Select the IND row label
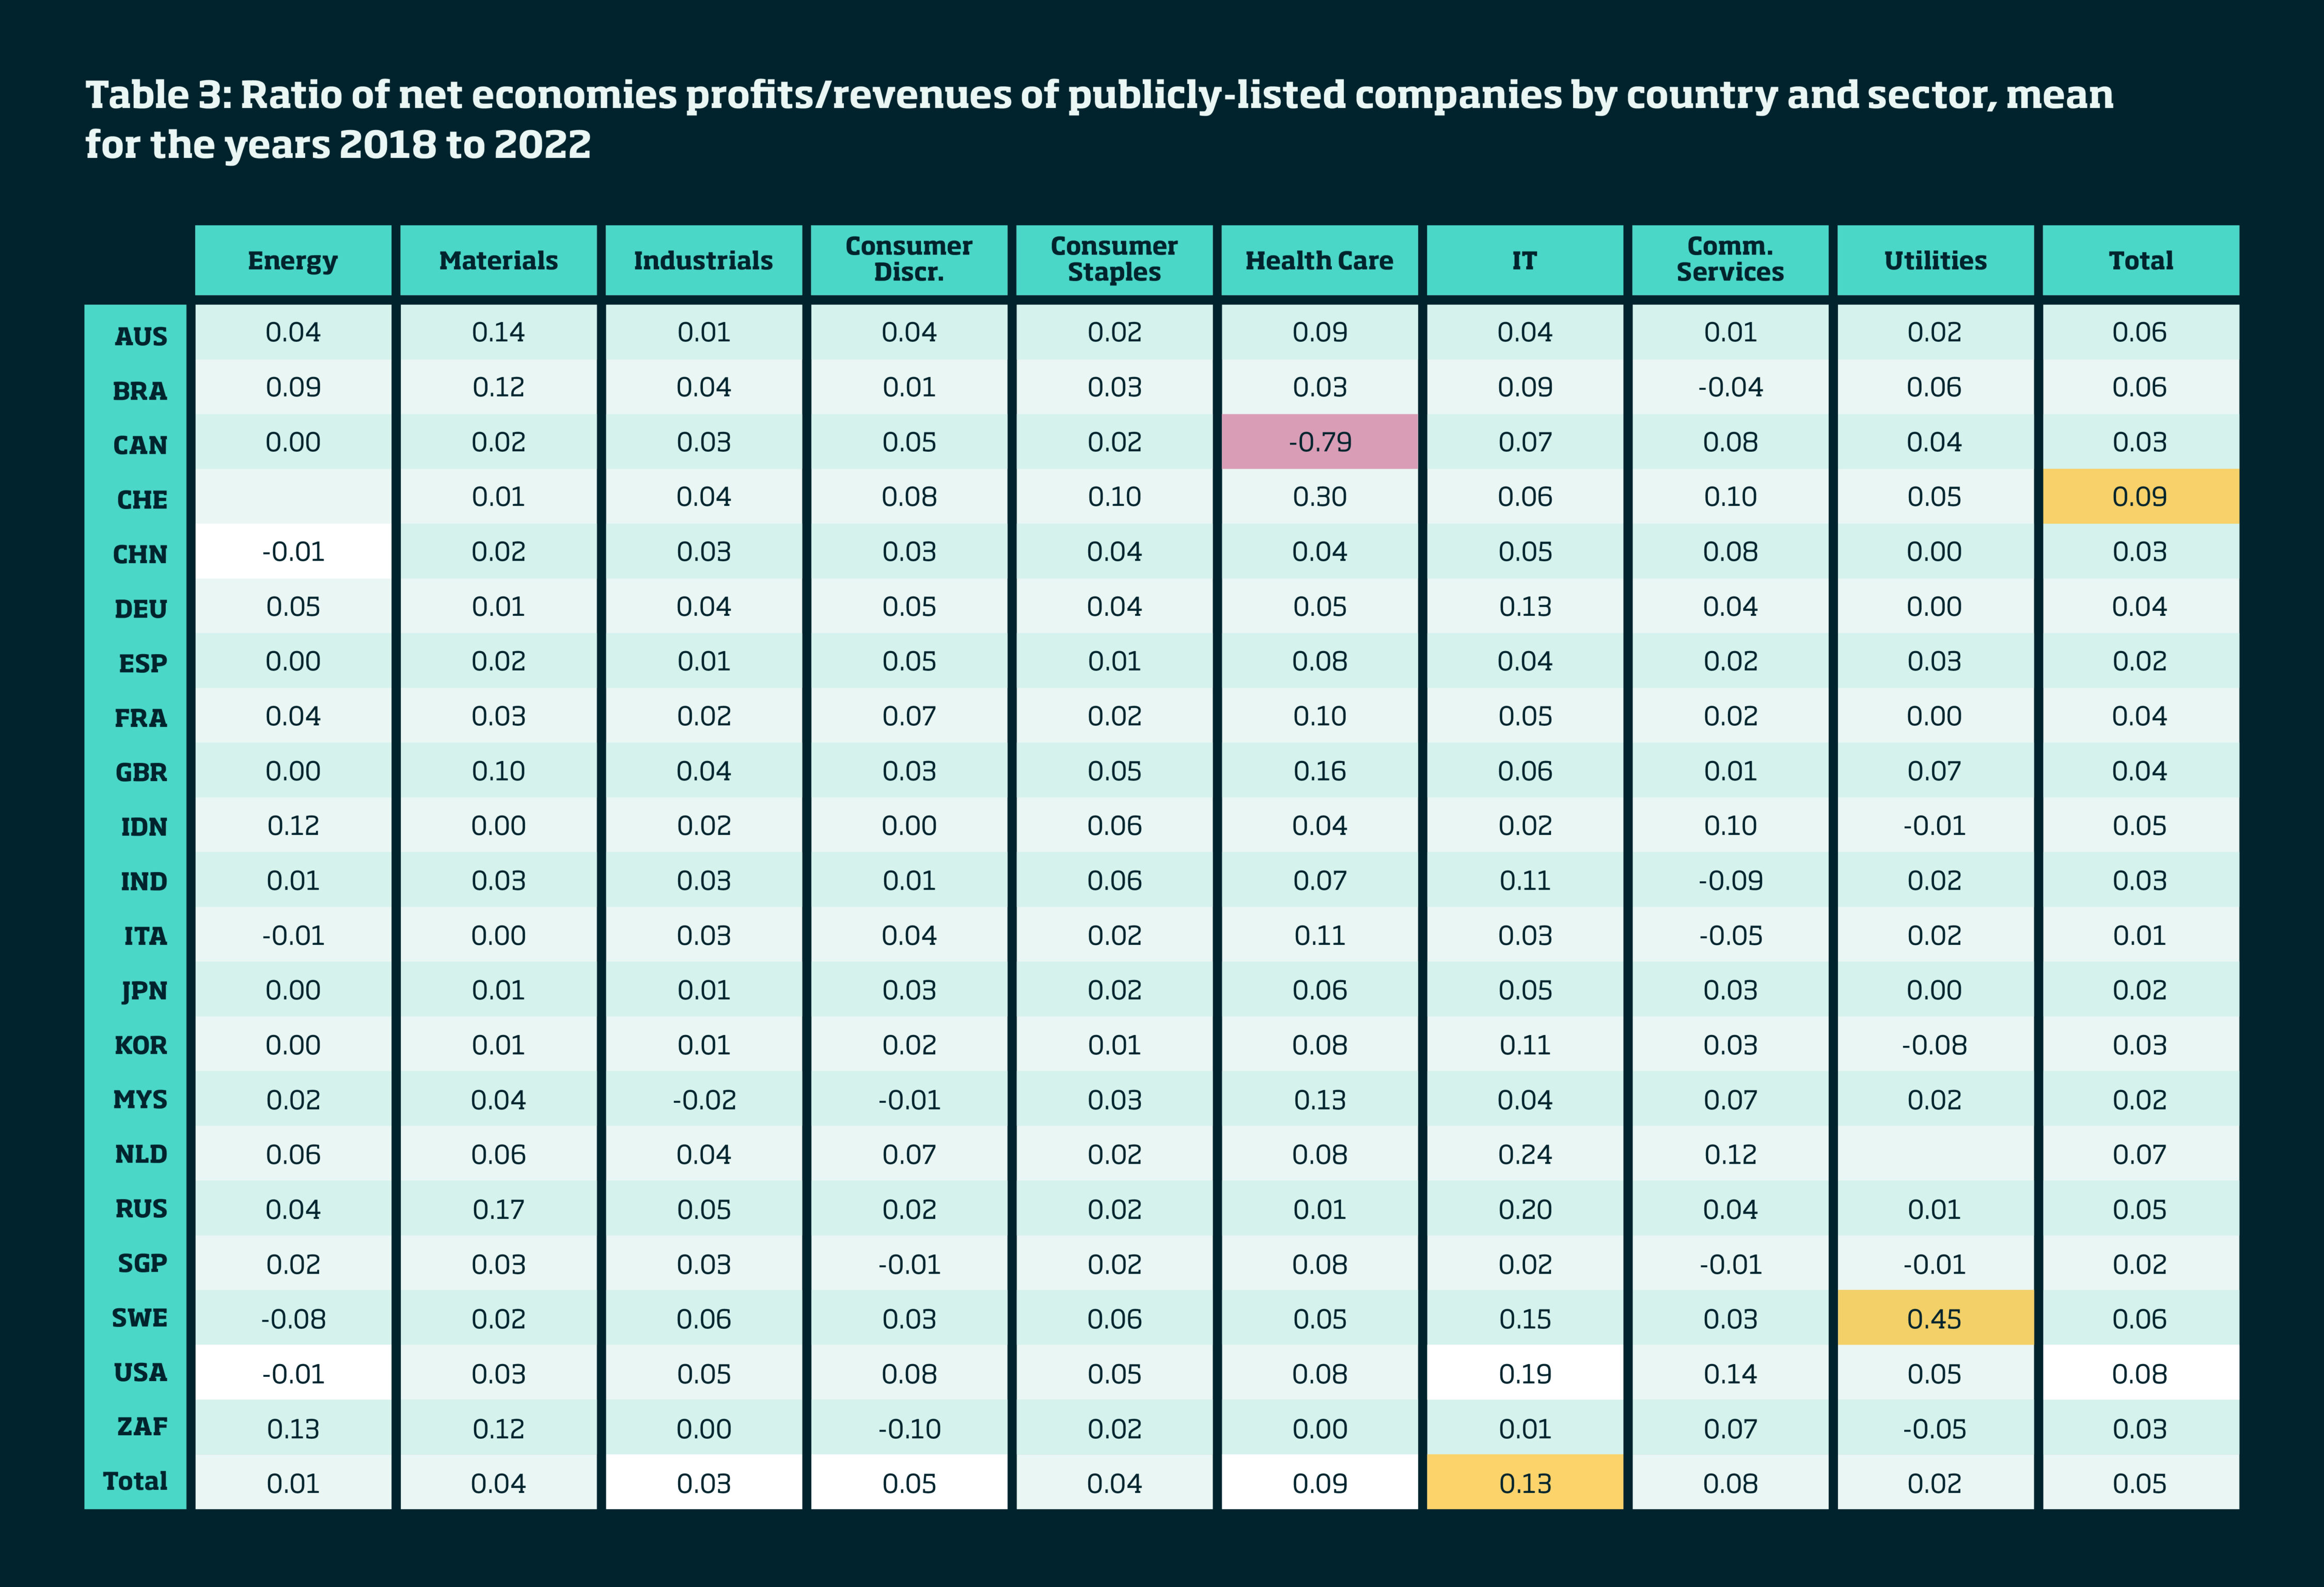The height and width of the screenshot is (1587, 2324). [144, 881]
